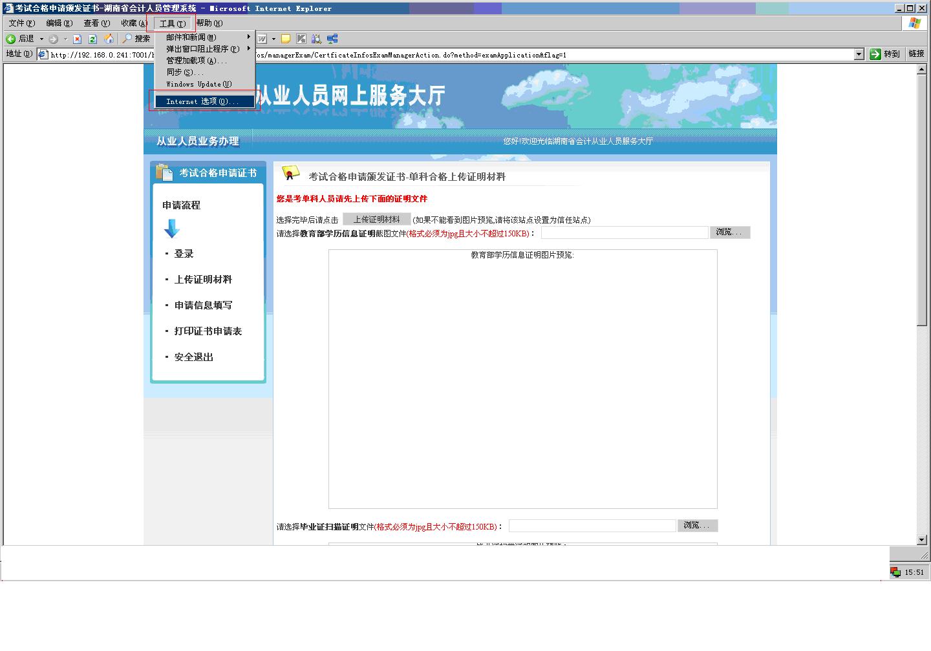Click the vertical scrollbar up arrow
The image size is (931, 651).
click(922, 69)
